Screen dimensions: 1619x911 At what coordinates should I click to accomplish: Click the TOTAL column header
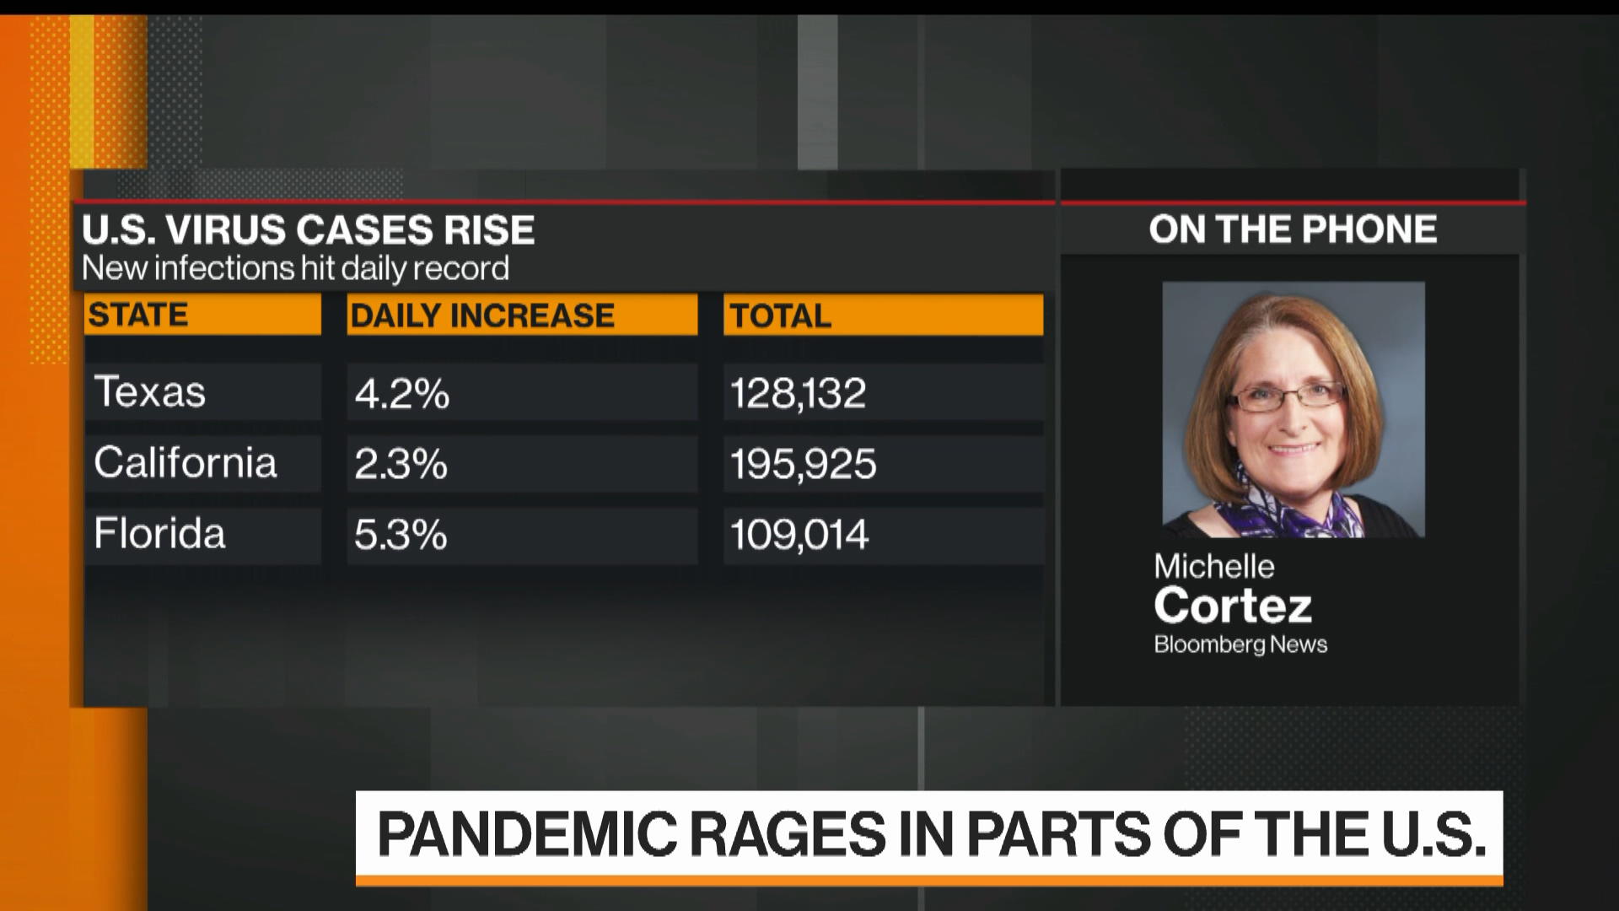[781, 315]
